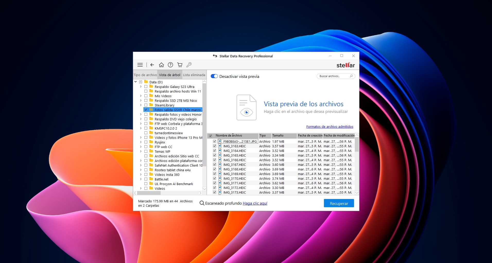Image resolution: width=492 pixels, height=263 pixels.
Task: Expand the Respaldo DVD viejo colegio folder
Action: (x=141, y=119)
